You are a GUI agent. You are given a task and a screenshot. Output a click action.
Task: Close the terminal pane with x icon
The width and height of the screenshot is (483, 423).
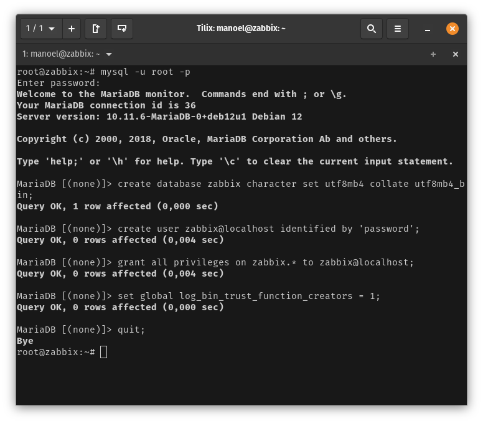click(x=456, y=54)
